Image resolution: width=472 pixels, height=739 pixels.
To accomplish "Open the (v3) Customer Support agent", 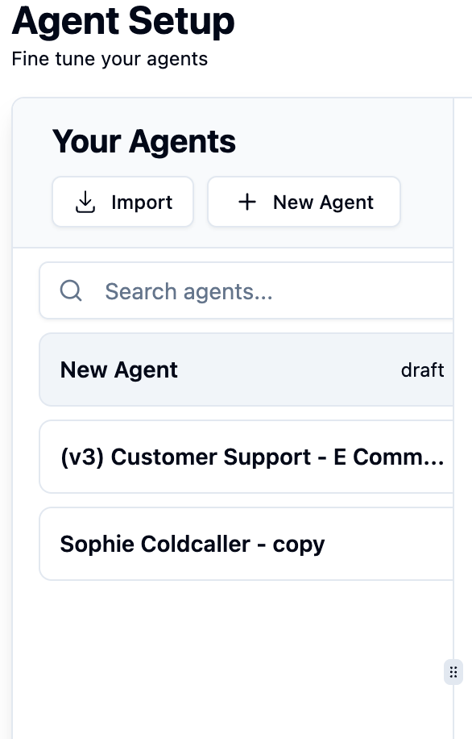I will tap(242, 457).
